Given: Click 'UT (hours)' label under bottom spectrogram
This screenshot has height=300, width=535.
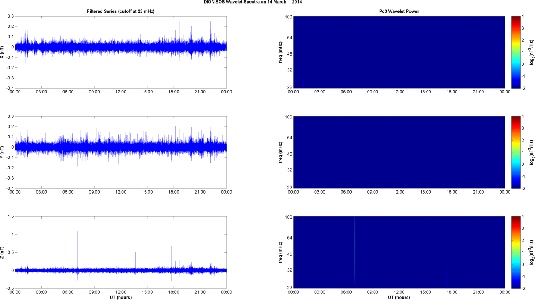Looking at the screenshot, I should pyautogui.click(x=399, y=298).
